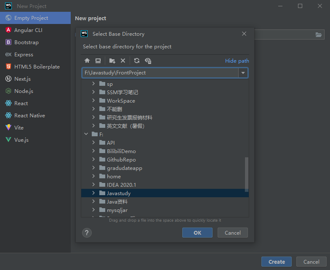Select the home folder

pos(165,176)
